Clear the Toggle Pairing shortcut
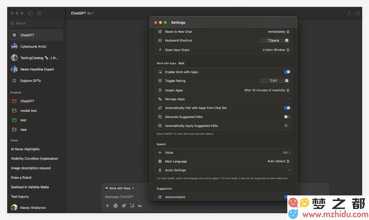This screenshot has width=369, height=220. coord(287,80)
